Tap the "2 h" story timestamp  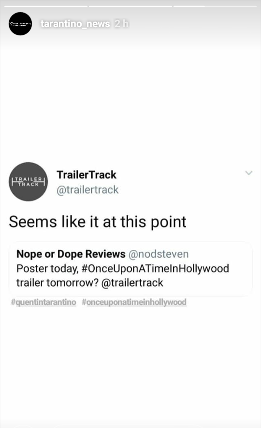pos(121,24)
